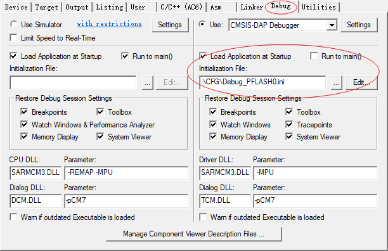Open the 'with restrictions' link
This screenshot has width=388, height=251.
110,23
